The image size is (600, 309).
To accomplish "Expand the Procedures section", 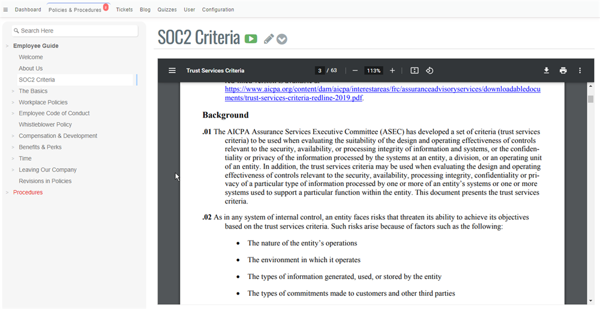I will [x=7, y=193].
